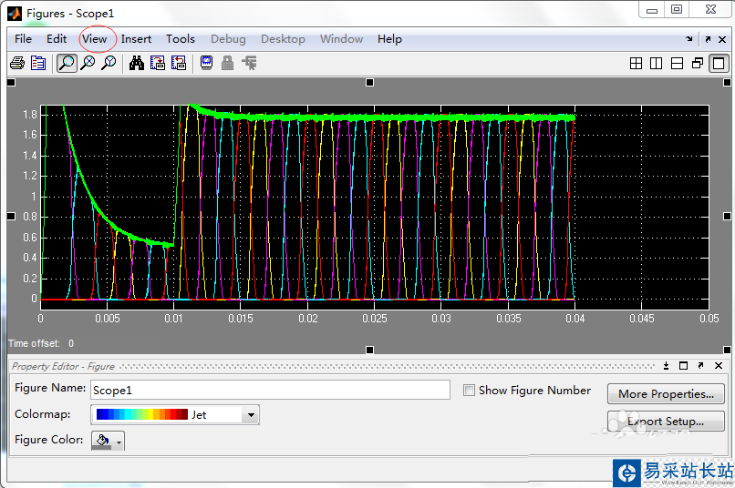Close document X in menu bar
Viewport: 735px width, 488px height.
coord(722,39)
